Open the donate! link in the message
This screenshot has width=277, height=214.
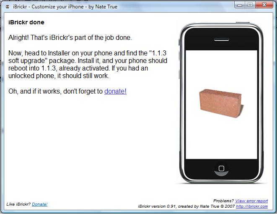tap(115, 91)
